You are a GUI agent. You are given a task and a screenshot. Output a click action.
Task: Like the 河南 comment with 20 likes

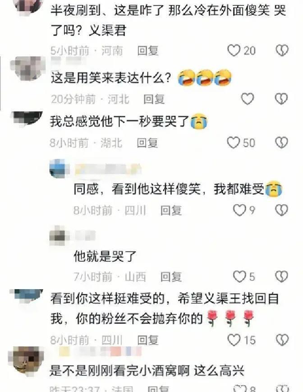(x=234, y=51)
